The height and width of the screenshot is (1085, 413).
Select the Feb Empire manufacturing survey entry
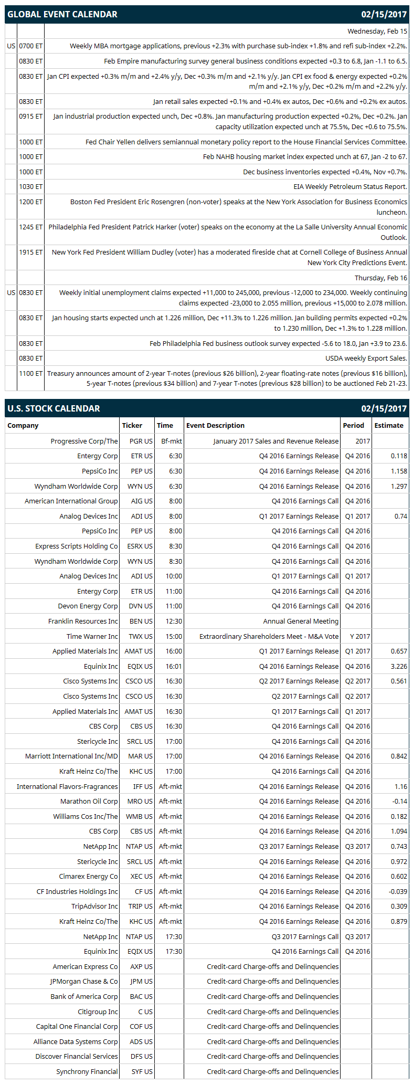click(256, 61)
